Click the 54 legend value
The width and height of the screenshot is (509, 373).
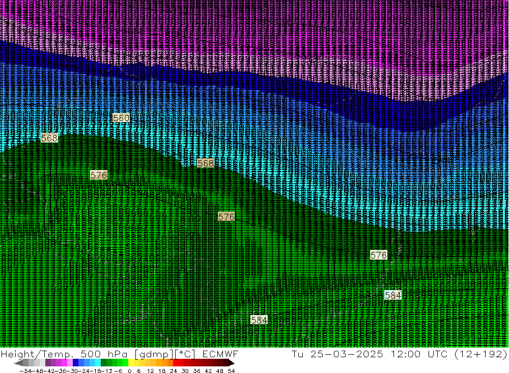click(231, 371)
